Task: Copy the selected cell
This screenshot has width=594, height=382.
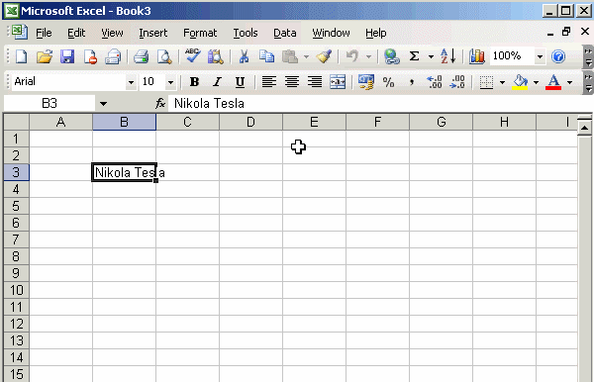Action: click(x=266, y=56)
